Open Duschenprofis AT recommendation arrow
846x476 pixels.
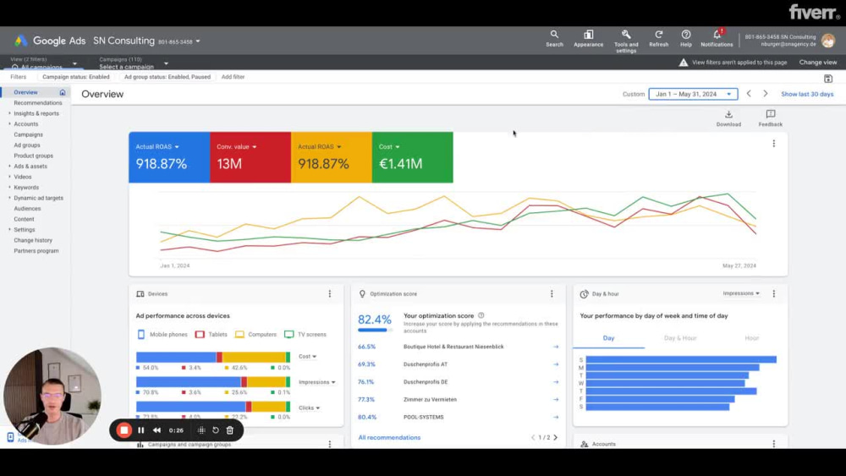tap(556, 364)
